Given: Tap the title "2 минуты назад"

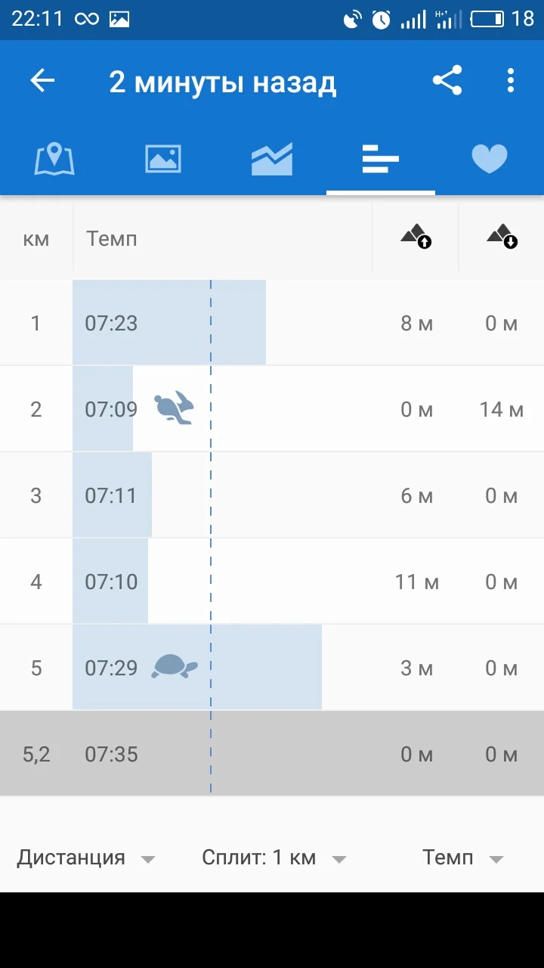Looking at the screenshot, I should click(x=222, y=82).
